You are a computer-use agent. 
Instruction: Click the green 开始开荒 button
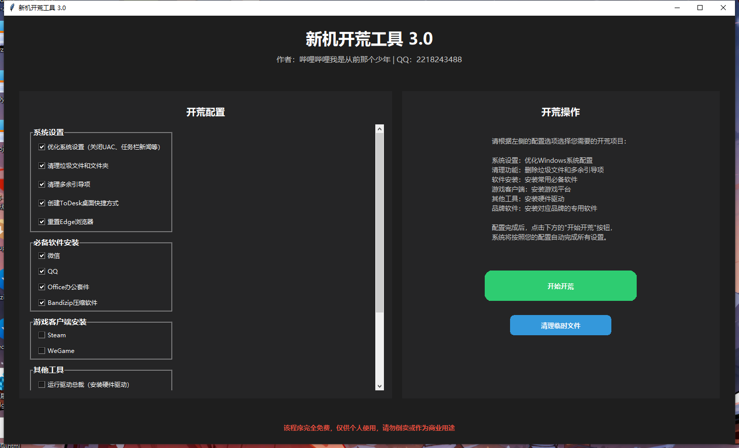(560, 286)
